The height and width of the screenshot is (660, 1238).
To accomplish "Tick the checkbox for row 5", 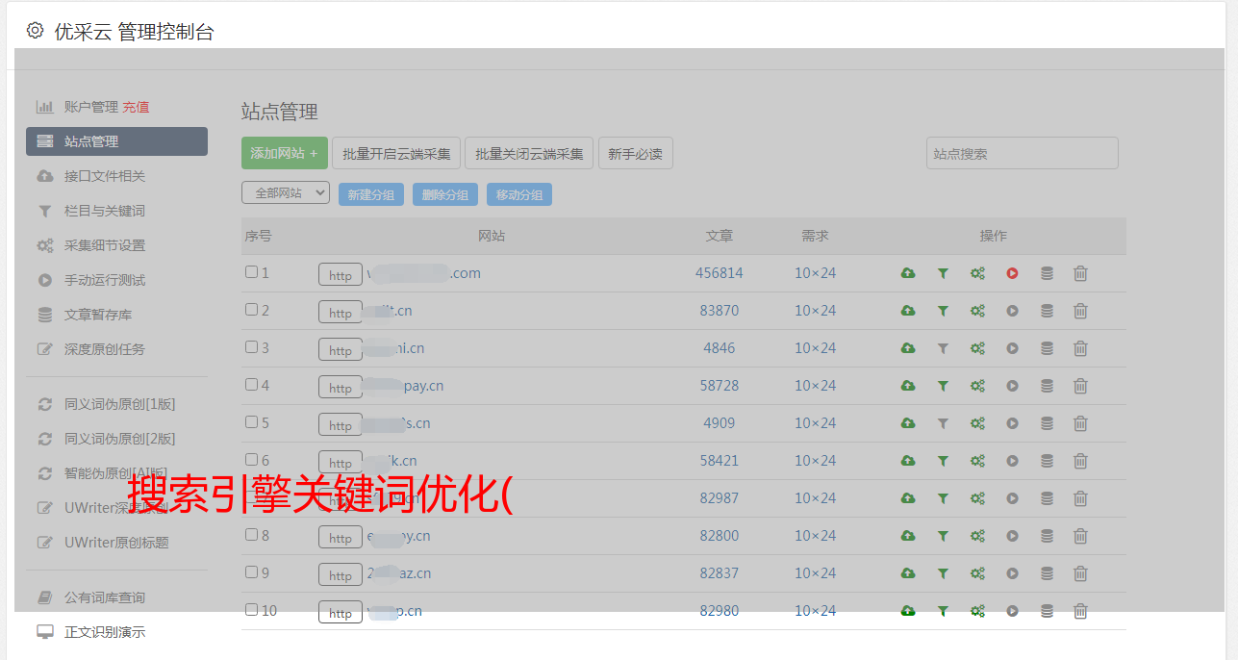I will [x=251, y=422].
